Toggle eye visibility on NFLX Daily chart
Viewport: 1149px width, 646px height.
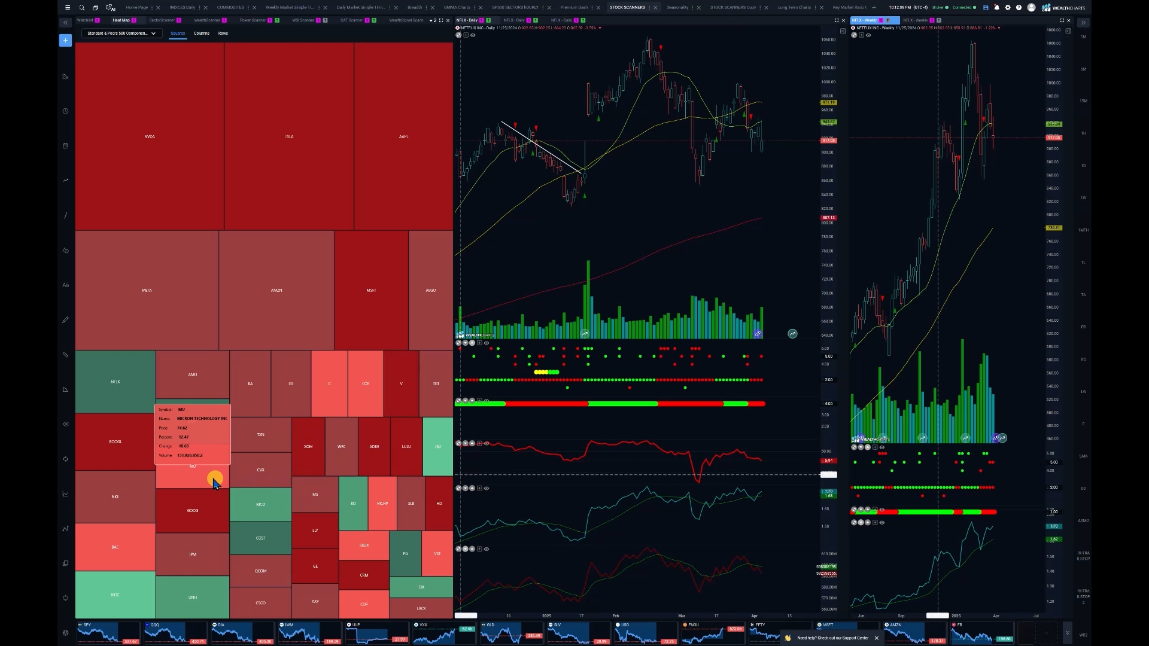pyautogui.click(x=473, y=35)
